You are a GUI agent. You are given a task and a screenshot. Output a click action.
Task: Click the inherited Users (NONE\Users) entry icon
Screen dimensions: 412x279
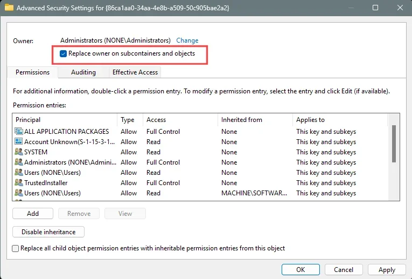click(19, 193)
